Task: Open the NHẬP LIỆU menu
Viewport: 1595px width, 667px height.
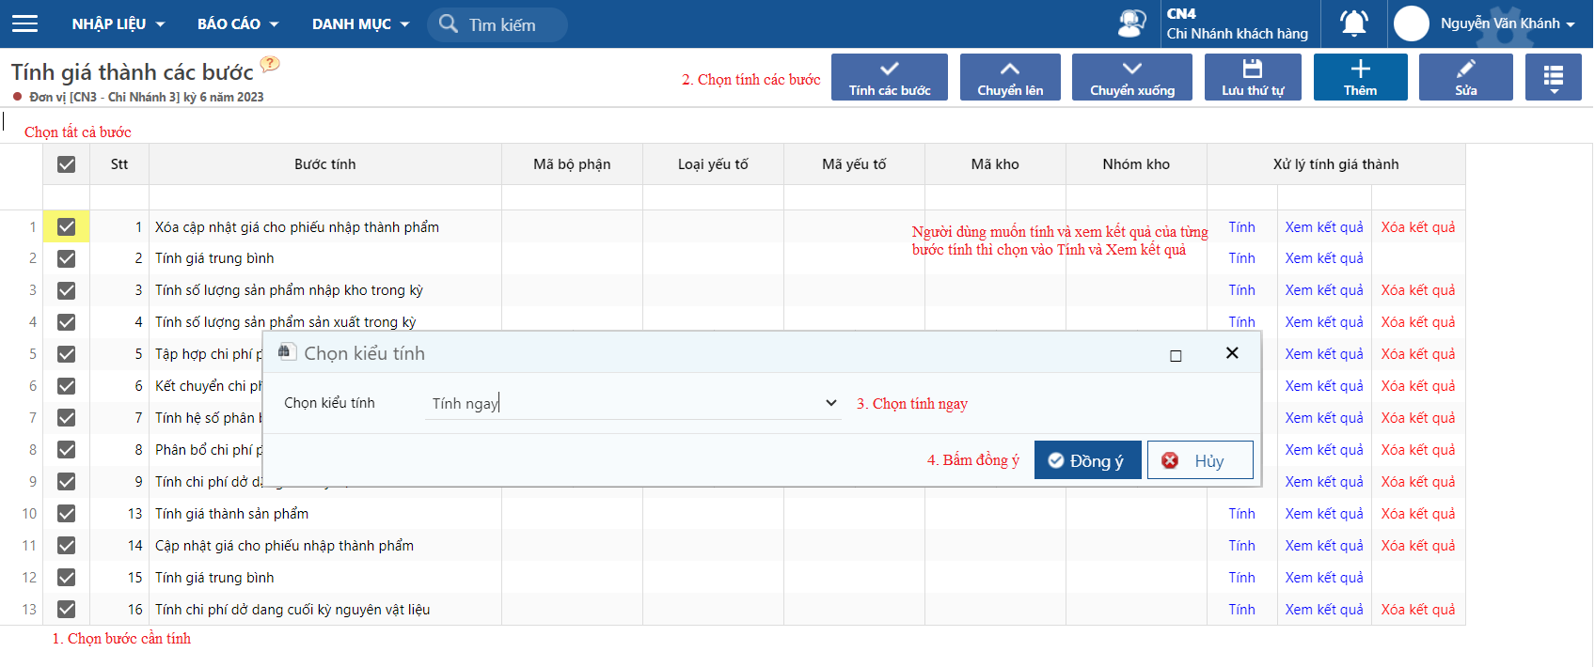Action: pos(118,23)
